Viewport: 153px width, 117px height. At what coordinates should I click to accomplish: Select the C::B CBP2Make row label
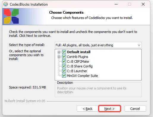pyautogui.click(x=78, y=61)
